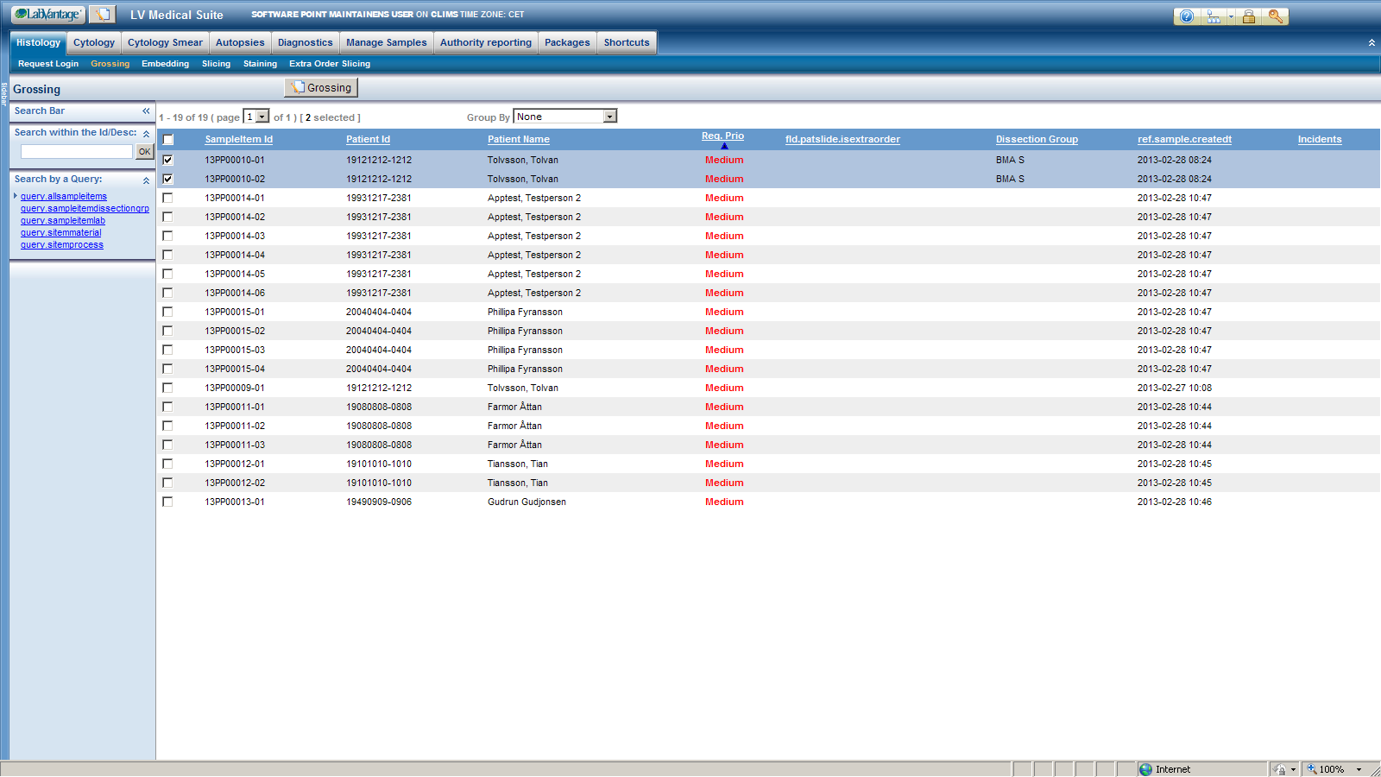This screenshot has height=777, width=1381.
Task: Open the Packages tab
Action: coord(567,42)
